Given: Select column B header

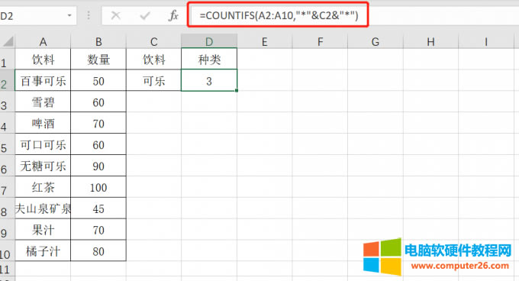Looking at the screenshot, I should pyautogui.click(x=98, y=42).
